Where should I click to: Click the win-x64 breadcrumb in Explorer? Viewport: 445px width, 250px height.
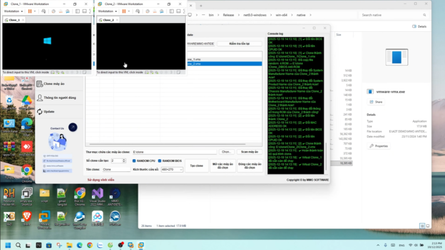[282, 15]
